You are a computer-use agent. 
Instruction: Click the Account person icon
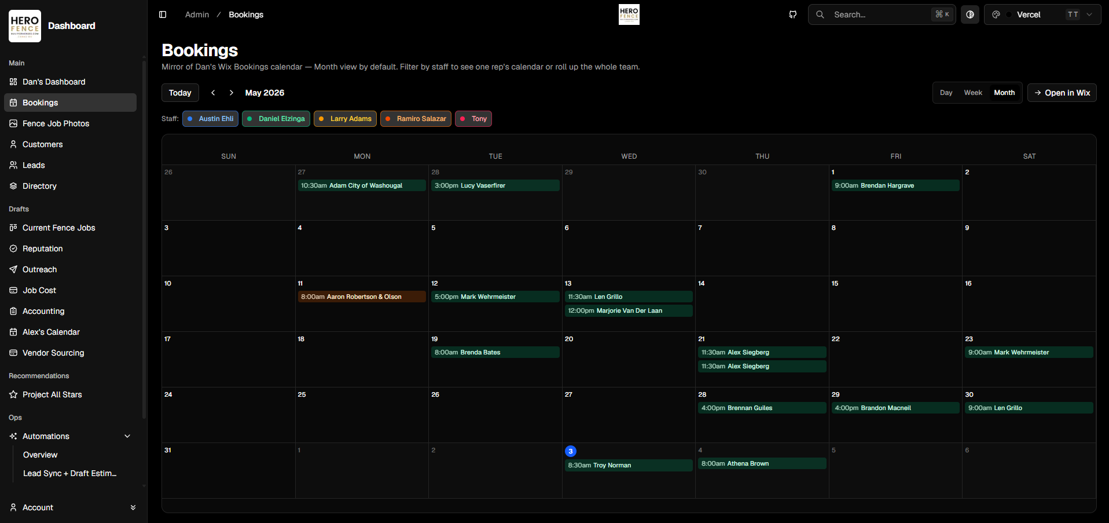pyautogui.click(x=13, y=507)
